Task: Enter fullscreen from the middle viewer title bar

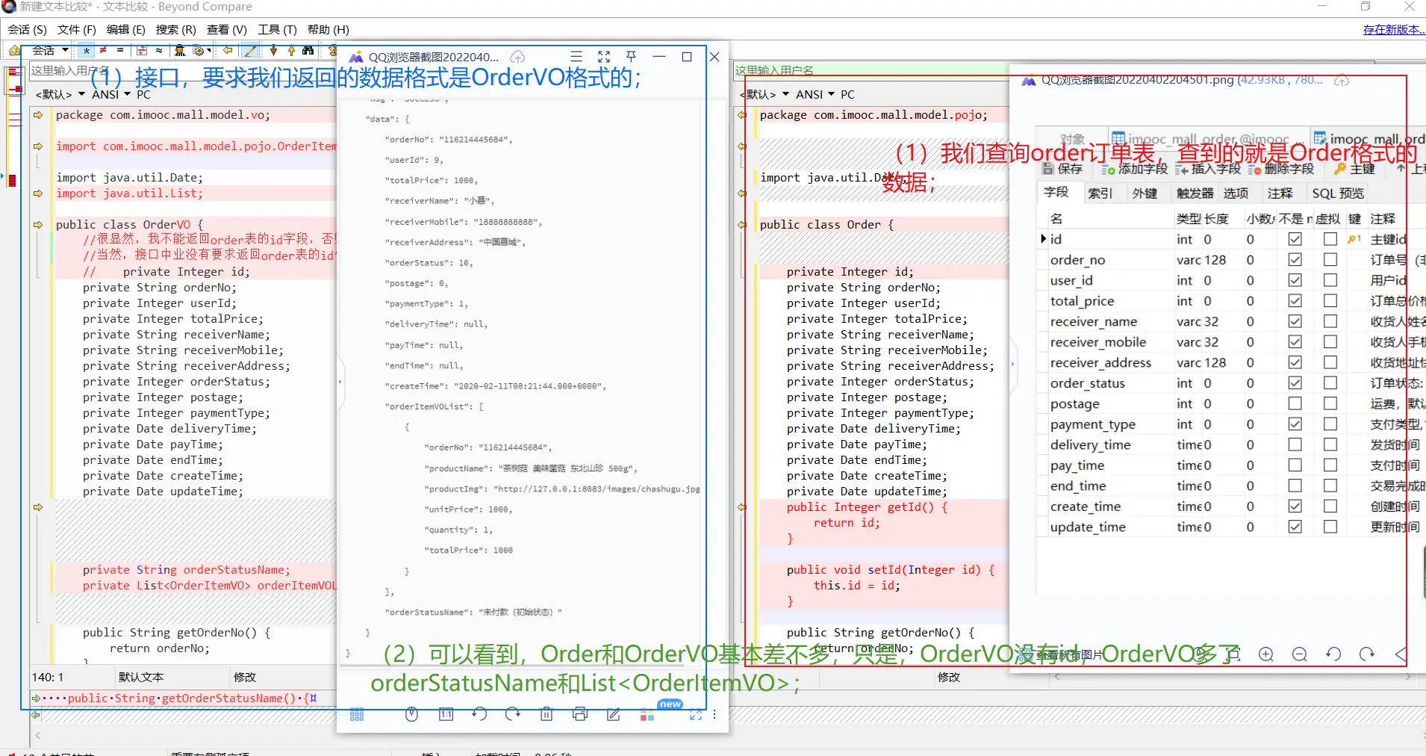Action: [604, 57]
